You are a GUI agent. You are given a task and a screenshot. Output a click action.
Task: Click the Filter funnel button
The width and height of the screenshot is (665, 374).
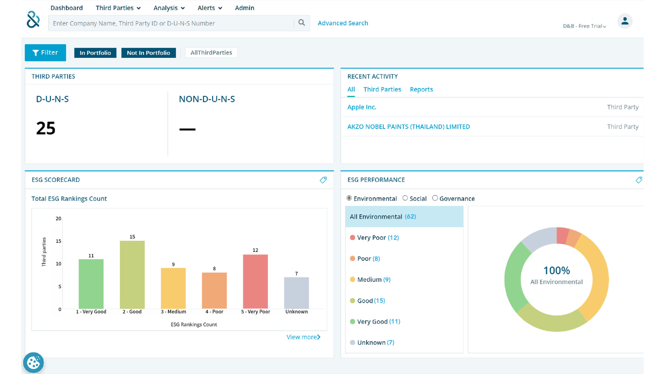45,53
